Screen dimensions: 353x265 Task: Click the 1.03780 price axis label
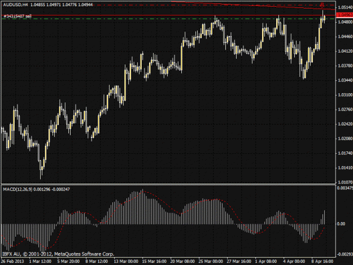click(x=345, y=66)
